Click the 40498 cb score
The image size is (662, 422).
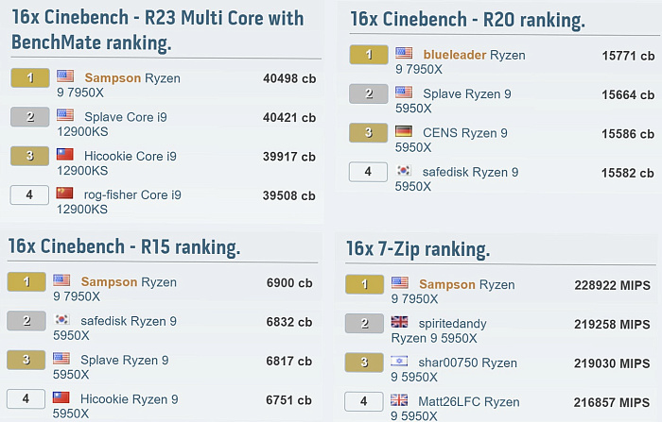pyautogui.click(x=289, y=78)
